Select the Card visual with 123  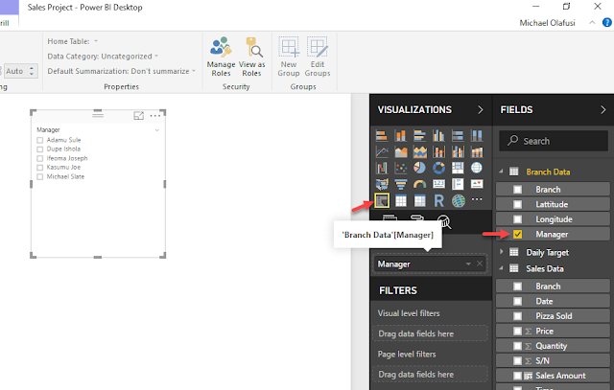pyautogui.click(x=438, y=184)
